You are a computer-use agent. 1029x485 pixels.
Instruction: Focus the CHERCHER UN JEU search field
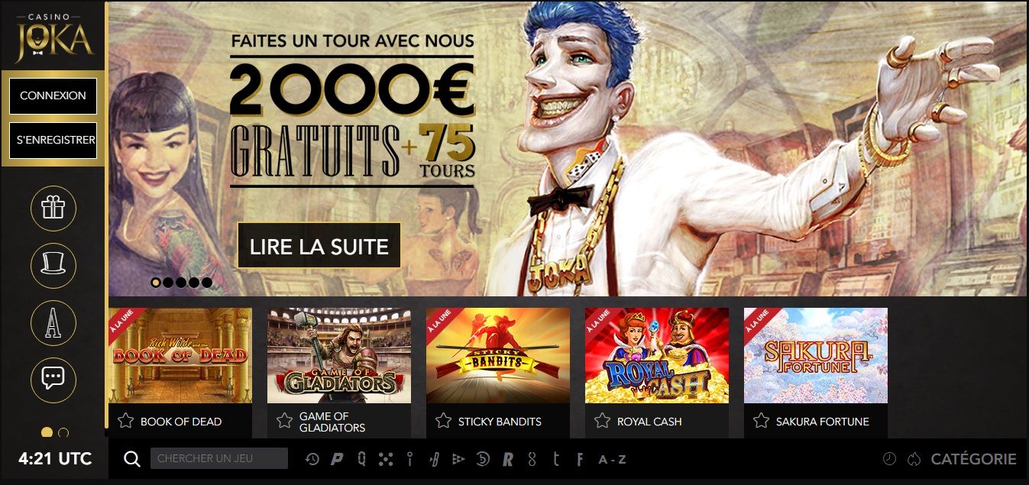click(x=219, y=458)
